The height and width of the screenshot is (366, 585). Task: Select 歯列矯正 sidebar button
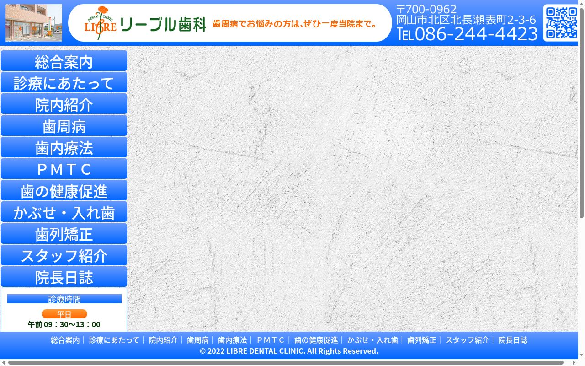[x=64, y=234]
